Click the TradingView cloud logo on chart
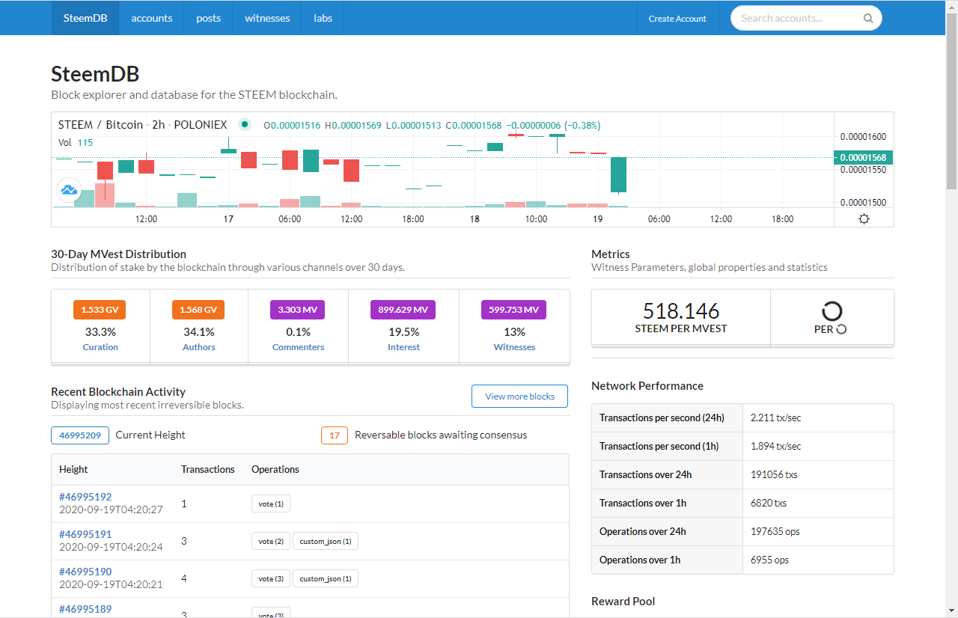This screenshot has height=618, width=958. [70, 190]
